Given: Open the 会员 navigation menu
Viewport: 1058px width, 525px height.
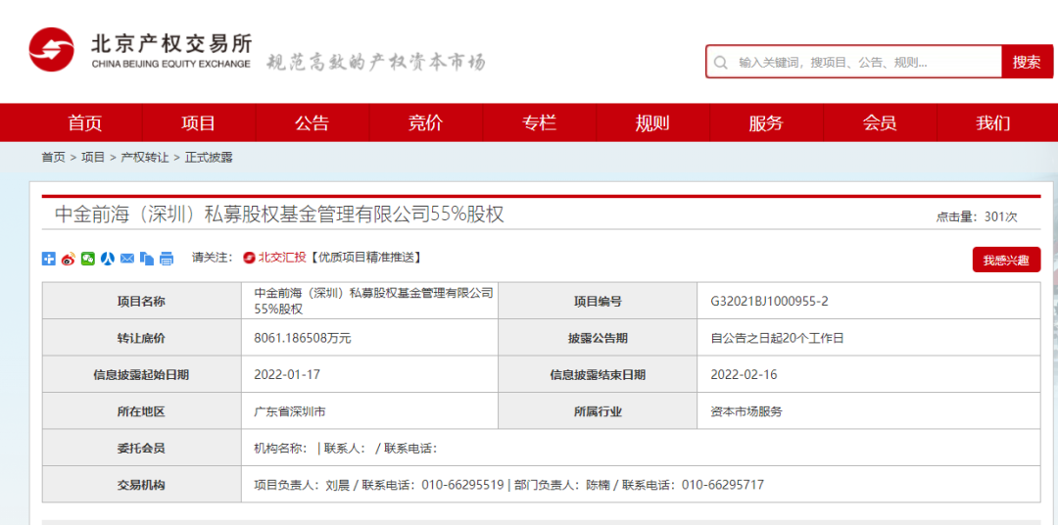Looking at the screenshot, I should pos(879,122).
